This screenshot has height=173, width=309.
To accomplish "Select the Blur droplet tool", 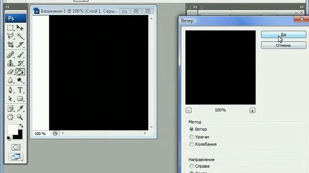I will pyautogui.click(x=10, y=80).
